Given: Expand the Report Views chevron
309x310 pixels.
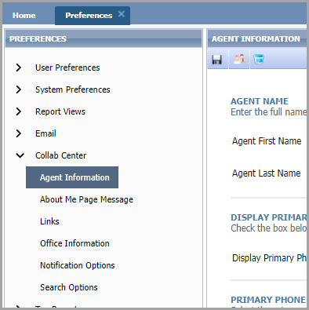Looking at the screenshot, I should [19, 111].
